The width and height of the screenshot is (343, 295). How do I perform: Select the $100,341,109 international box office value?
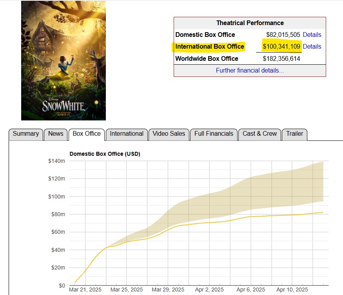[x=281, y=47]
